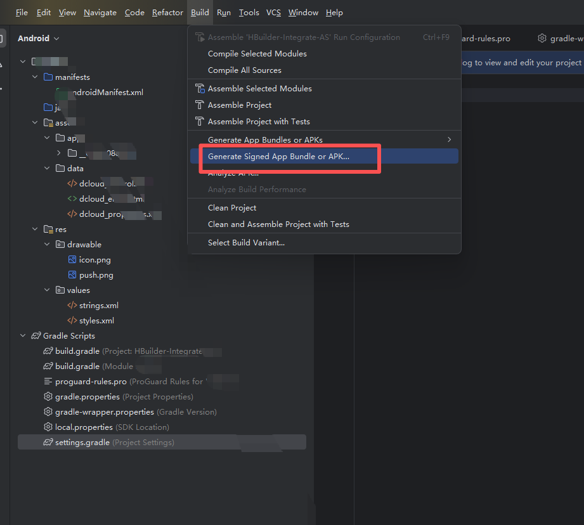Select gradle-wrapper.properties in the project tree
This screenshot has height=525, width=584.
(104, 412)
